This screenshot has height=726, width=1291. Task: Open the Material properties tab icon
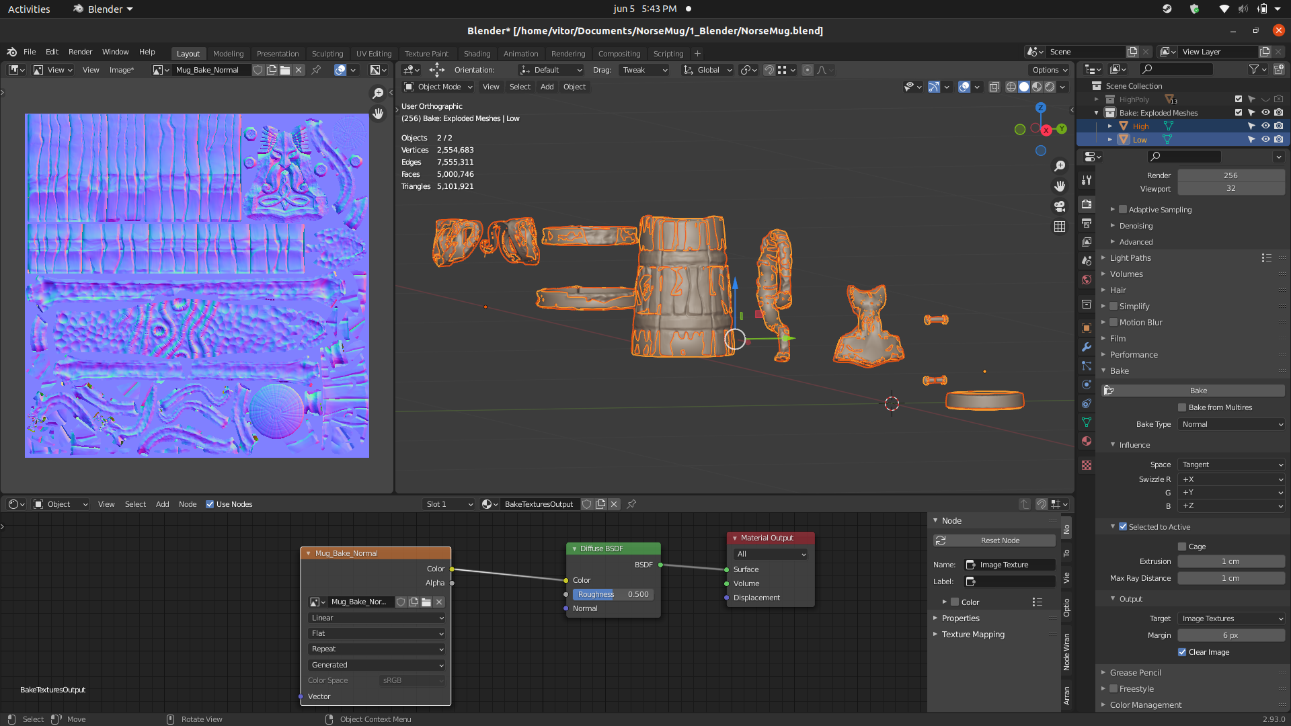1087,441
